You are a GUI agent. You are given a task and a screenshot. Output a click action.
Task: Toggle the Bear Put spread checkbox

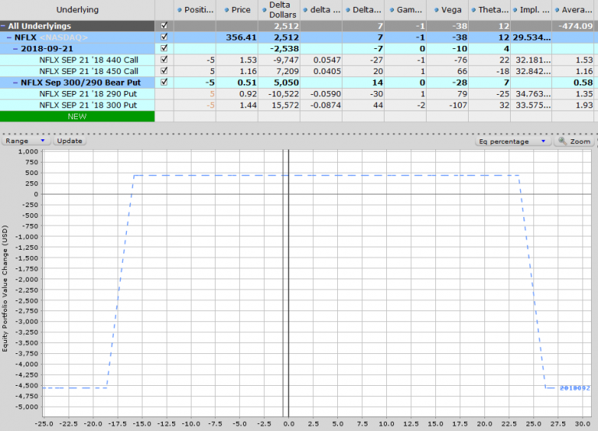pyautogui.click(x=164, y=82)
